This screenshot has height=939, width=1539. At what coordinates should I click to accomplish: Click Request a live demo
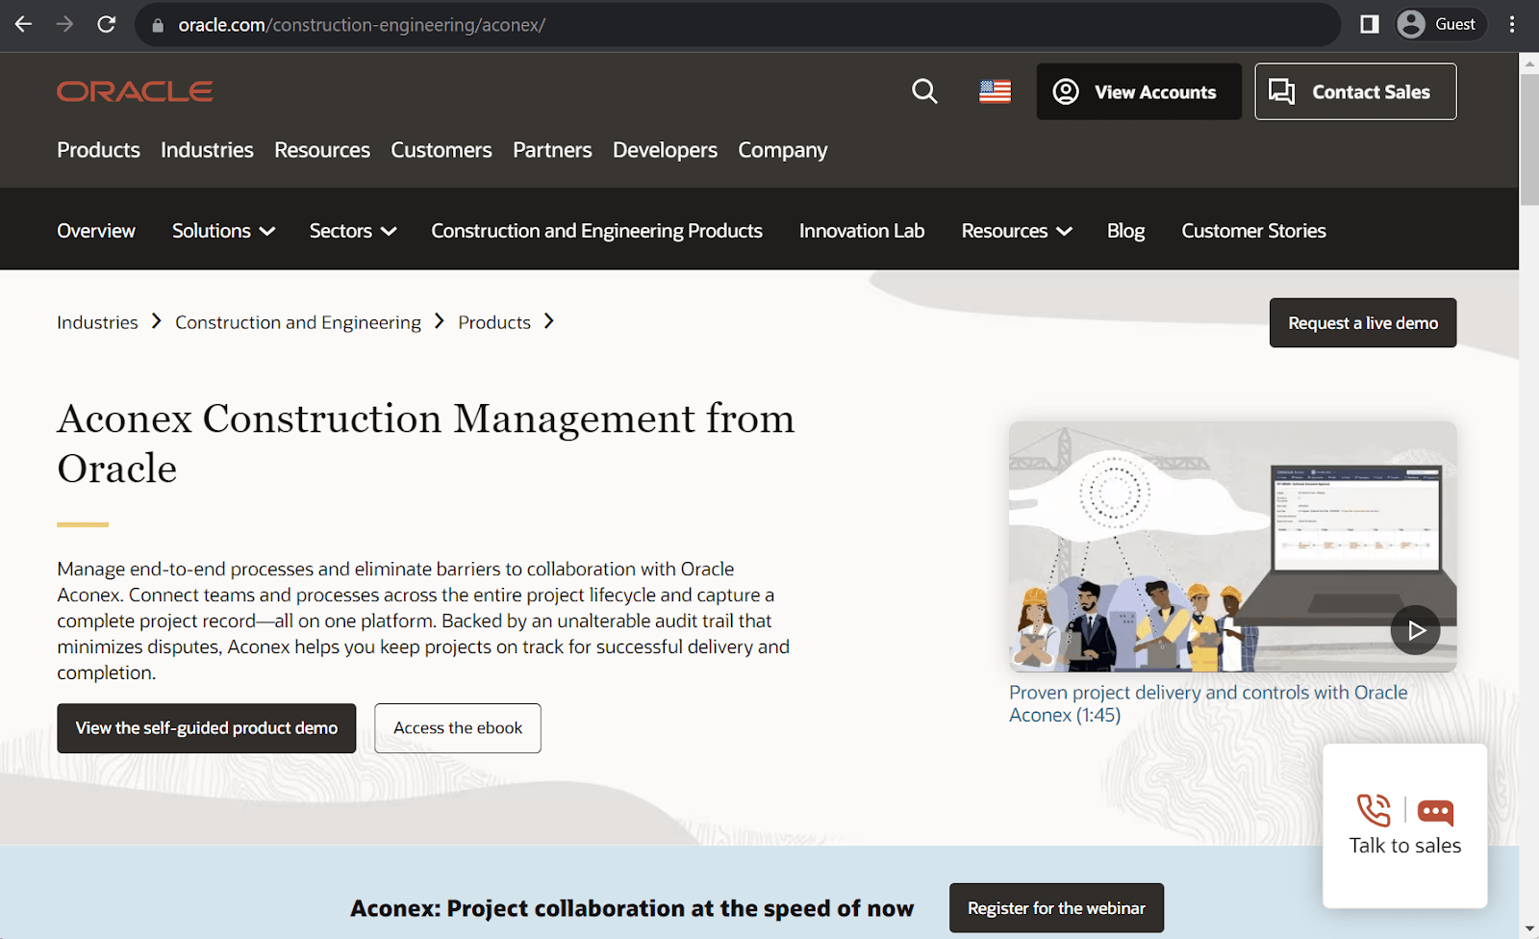pyautogui.click(x=1362, y=322)
